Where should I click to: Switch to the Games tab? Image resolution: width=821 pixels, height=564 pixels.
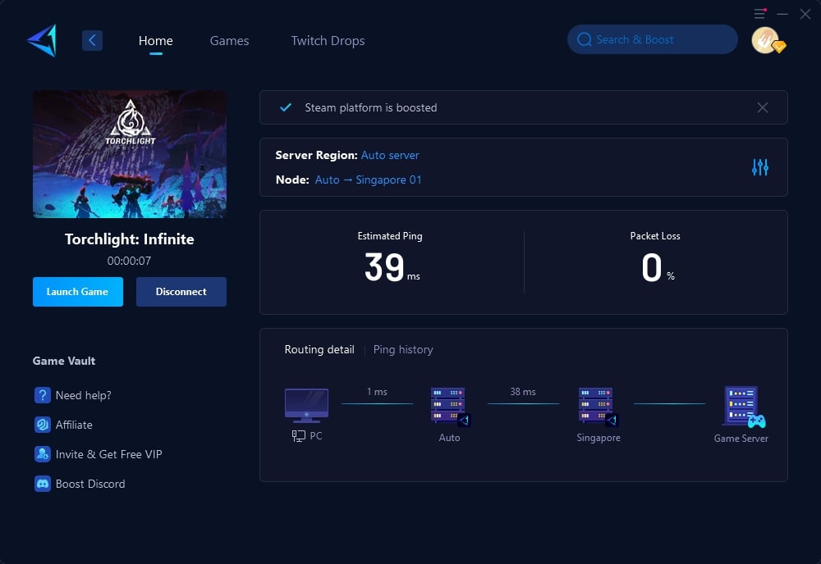click(x=229, y=41)
